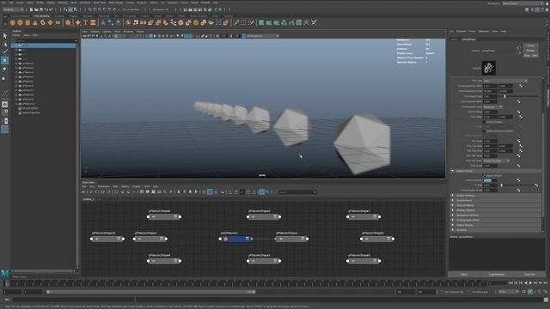
Task: Open the viewport panel View menu
Action: (x=85, y=32)
